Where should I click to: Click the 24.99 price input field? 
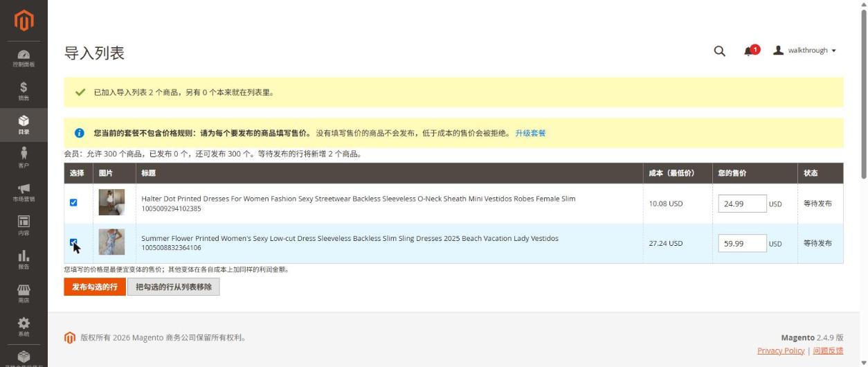[x=742, y=204]
